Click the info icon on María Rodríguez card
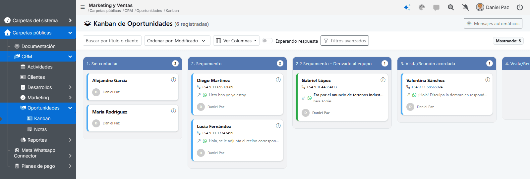Image resolution: width=530 pixels, height=179 pixels. (x=173, y=111)
